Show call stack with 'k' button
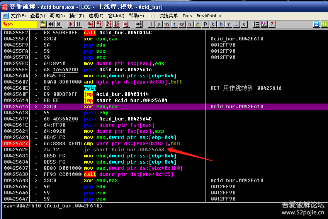The height and width of the screenshot is (219, 328). tap(213, 24)
